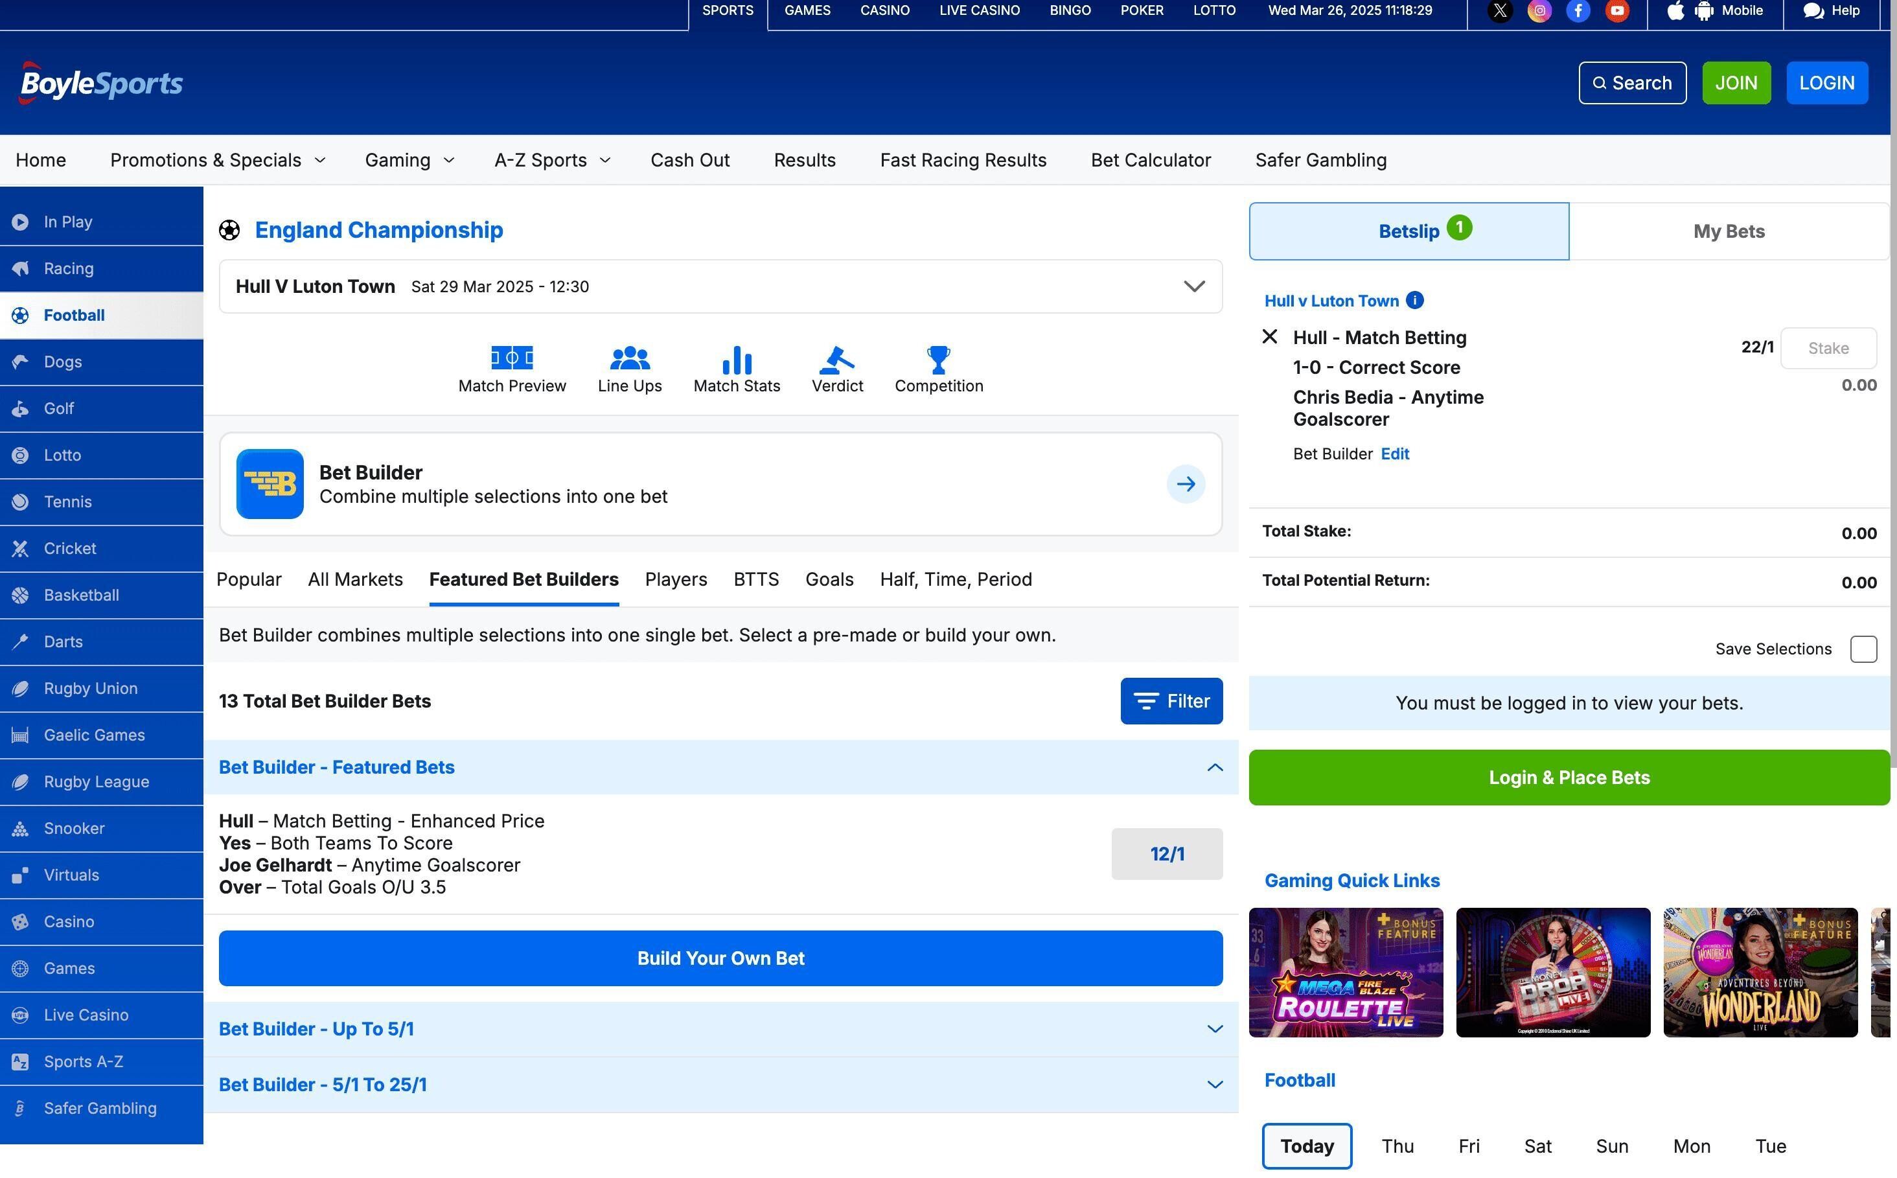1897x1178 pixels.
Task: Open Match Preview pitch icon
Action: pyautogui.click(x=512, y=358)
